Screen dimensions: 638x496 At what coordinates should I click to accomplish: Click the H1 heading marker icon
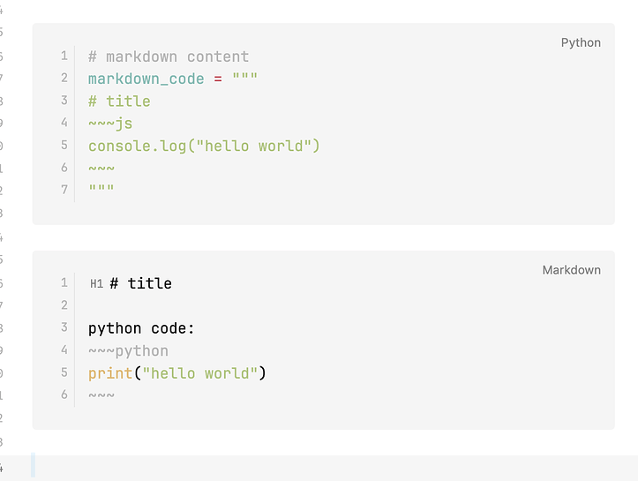click(x=96, y=283)
